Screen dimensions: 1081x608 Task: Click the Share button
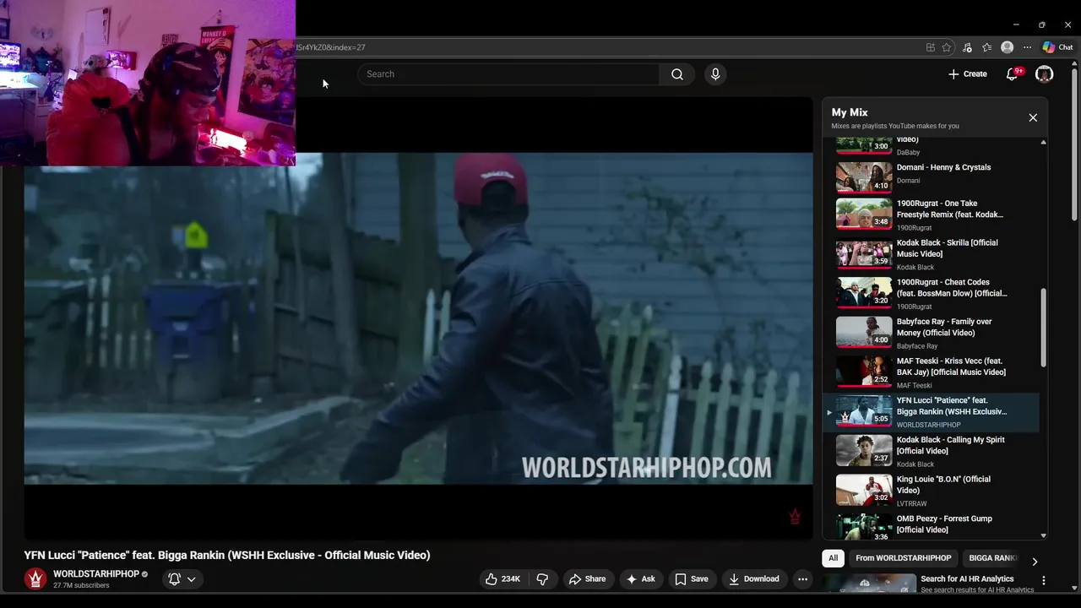coord(587,579)
